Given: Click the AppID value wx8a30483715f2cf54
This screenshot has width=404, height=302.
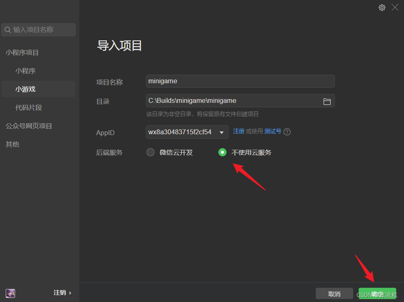Looking at the screenshot, I should tap(180, 132).
